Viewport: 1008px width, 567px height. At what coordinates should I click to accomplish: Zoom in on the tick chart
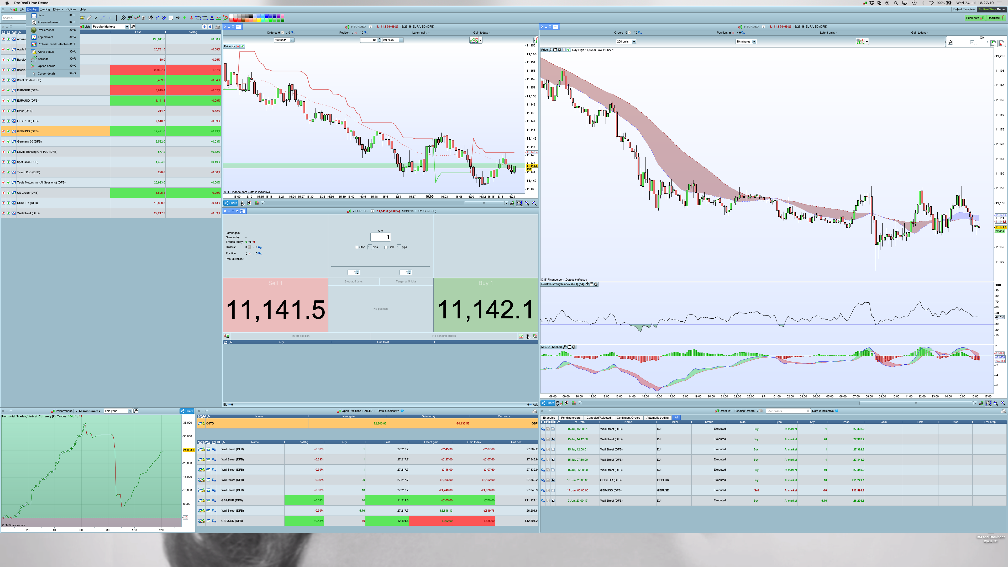point(534,203)
